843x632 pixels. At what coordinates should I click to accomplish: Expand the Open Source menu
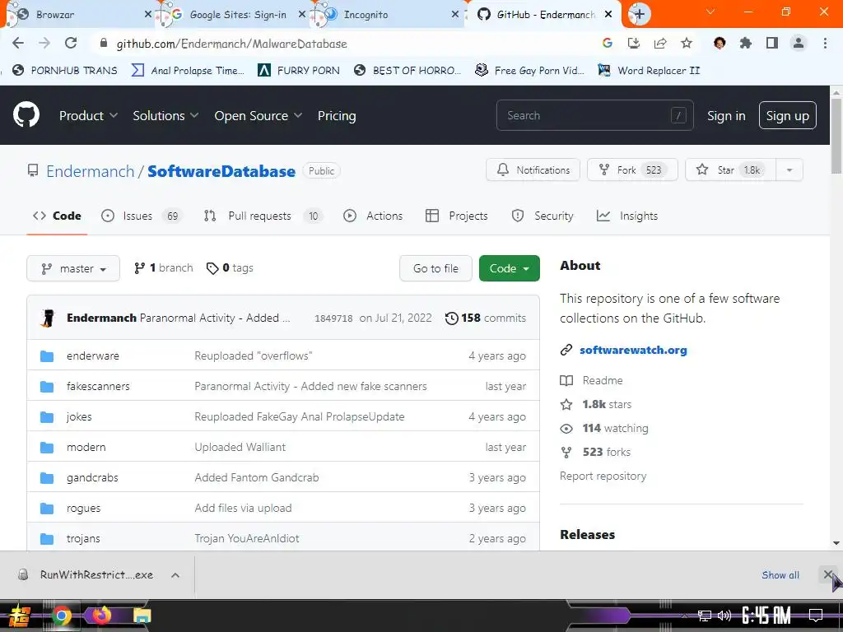click(x=258, y=115)
